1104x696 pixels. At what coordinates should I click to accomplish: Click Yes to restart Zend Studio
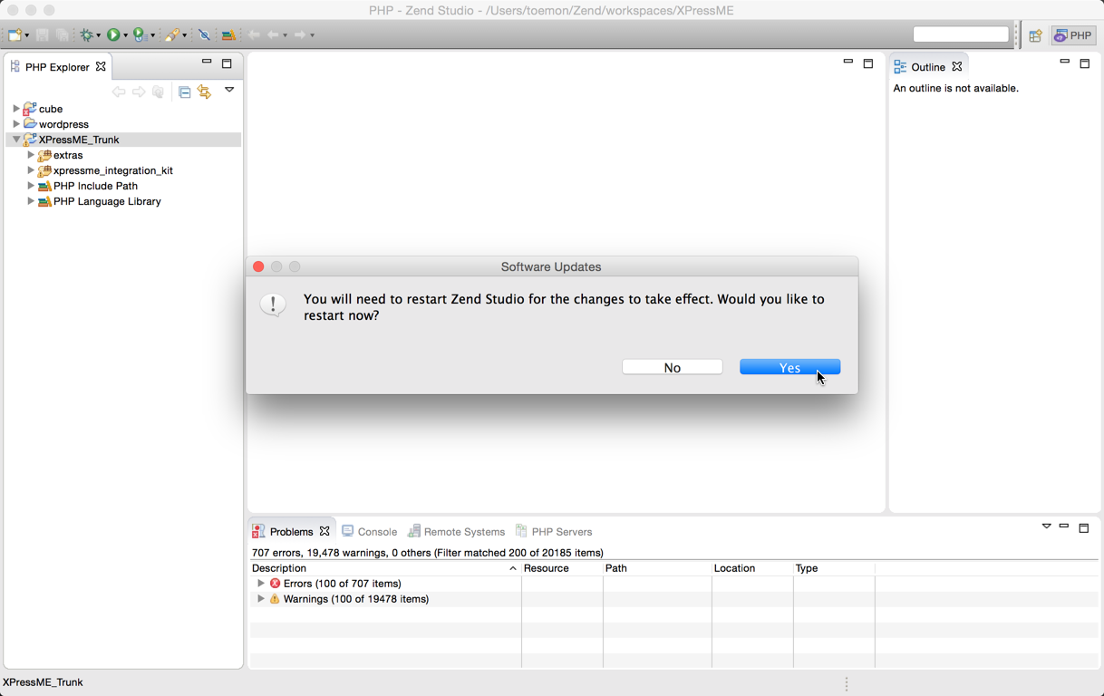pos(789,367)
